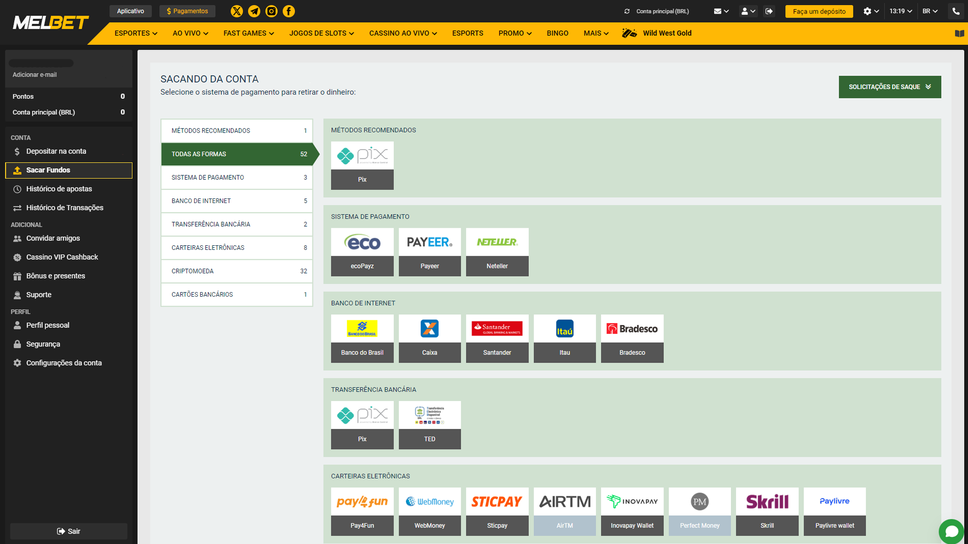Select Criptomoeda tab
The width and height of the screenshot is (968, 544).
coord(236,271)
